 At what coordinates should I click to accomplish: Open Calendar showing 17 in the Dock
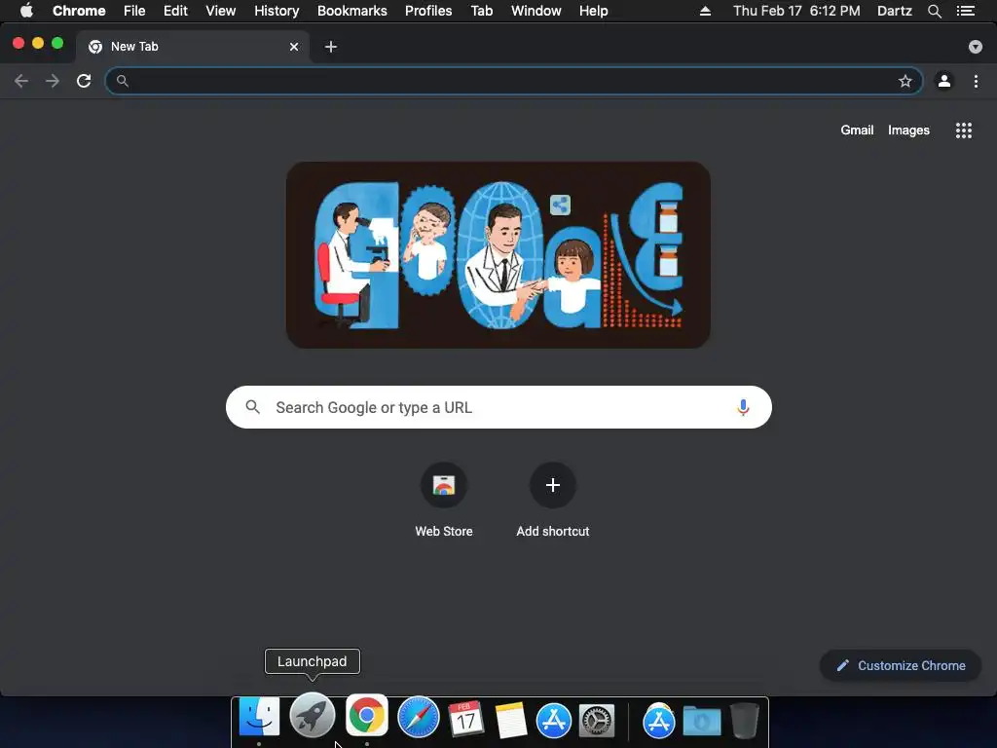click(x=466, y=718)
